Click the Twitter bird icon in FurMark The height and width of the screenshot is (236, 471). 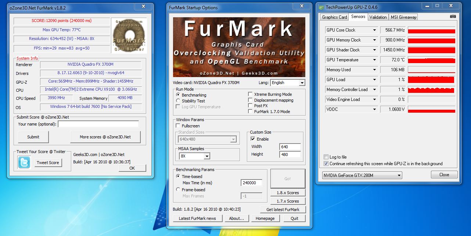click(x=24, y=162)
